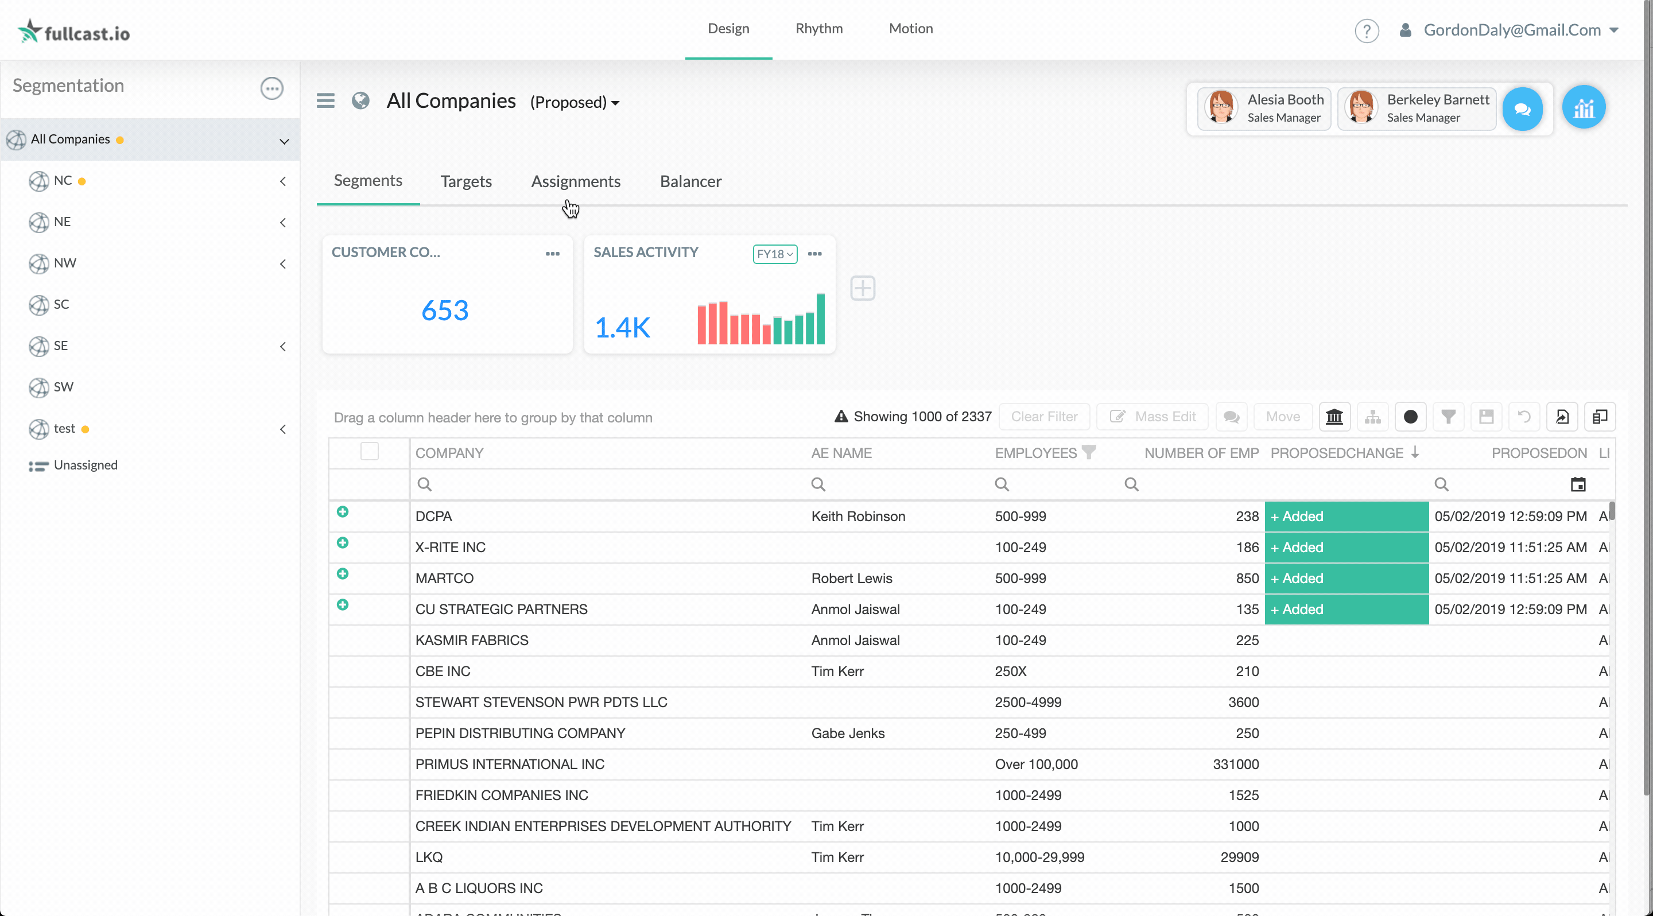1653x916 pixels.
Task: Open the help question mark icon
Action: [x=1366, y=30]
